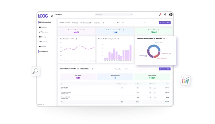Click the Particuliers legend label
The height and width of the screenshot is (124, 215).
click(162, 58)
